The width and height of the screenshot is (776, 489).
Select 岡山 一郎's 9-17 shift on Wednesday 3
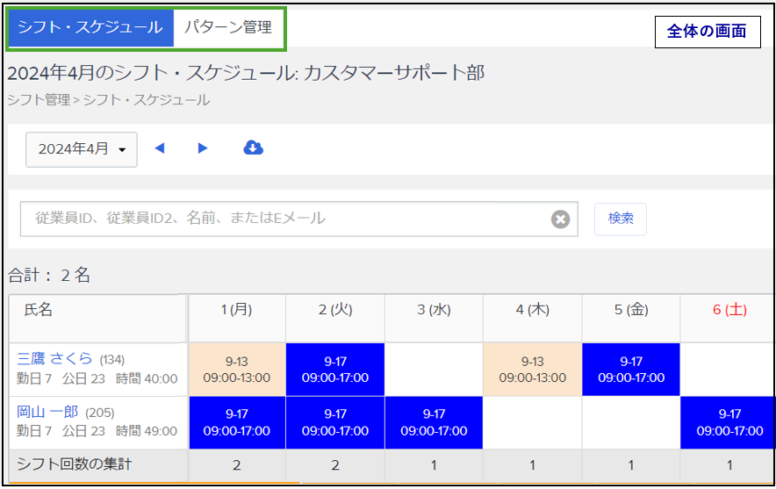434,422
